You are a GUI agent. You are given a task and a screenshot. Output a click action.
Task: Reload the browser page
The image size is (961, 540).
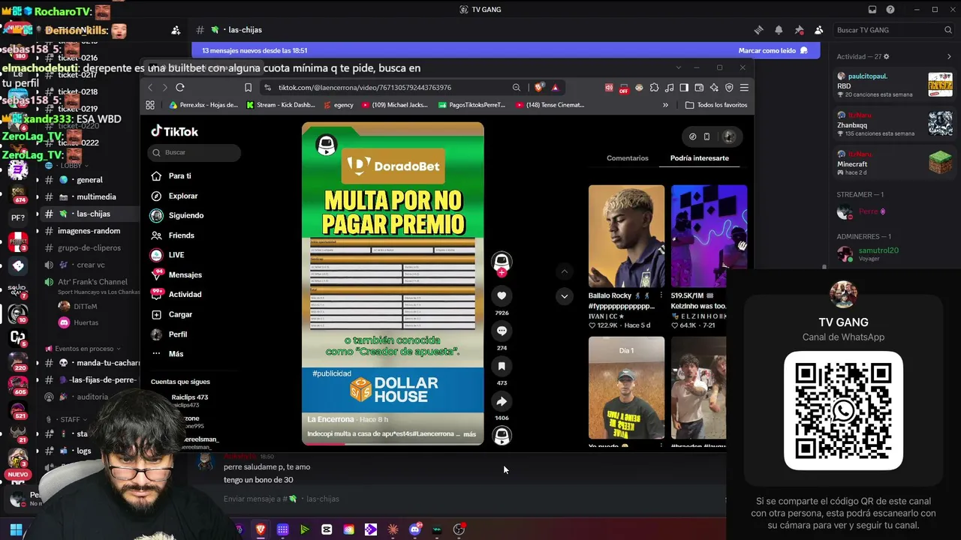pos(180,88)
